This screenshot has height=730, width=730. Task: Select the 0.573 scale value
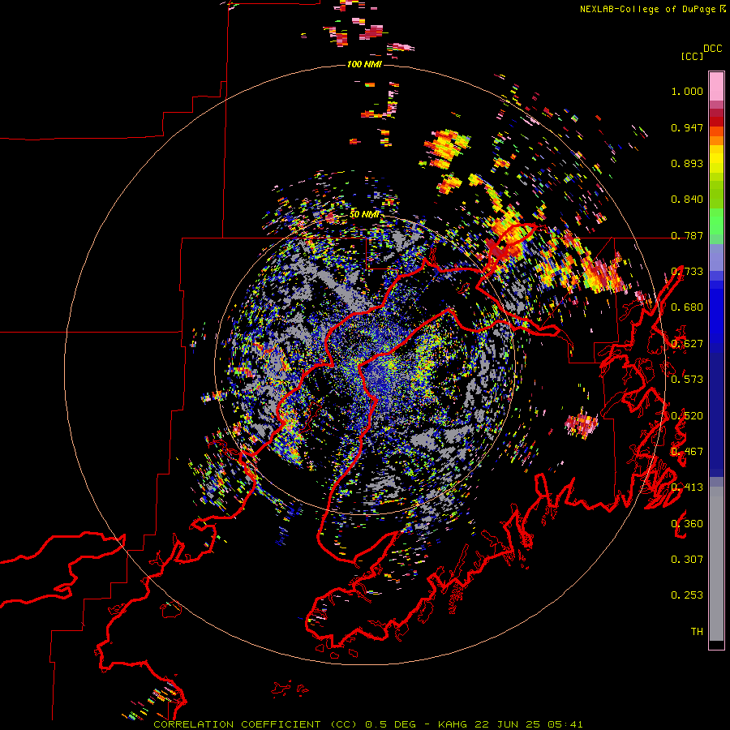tap(687, 379)
